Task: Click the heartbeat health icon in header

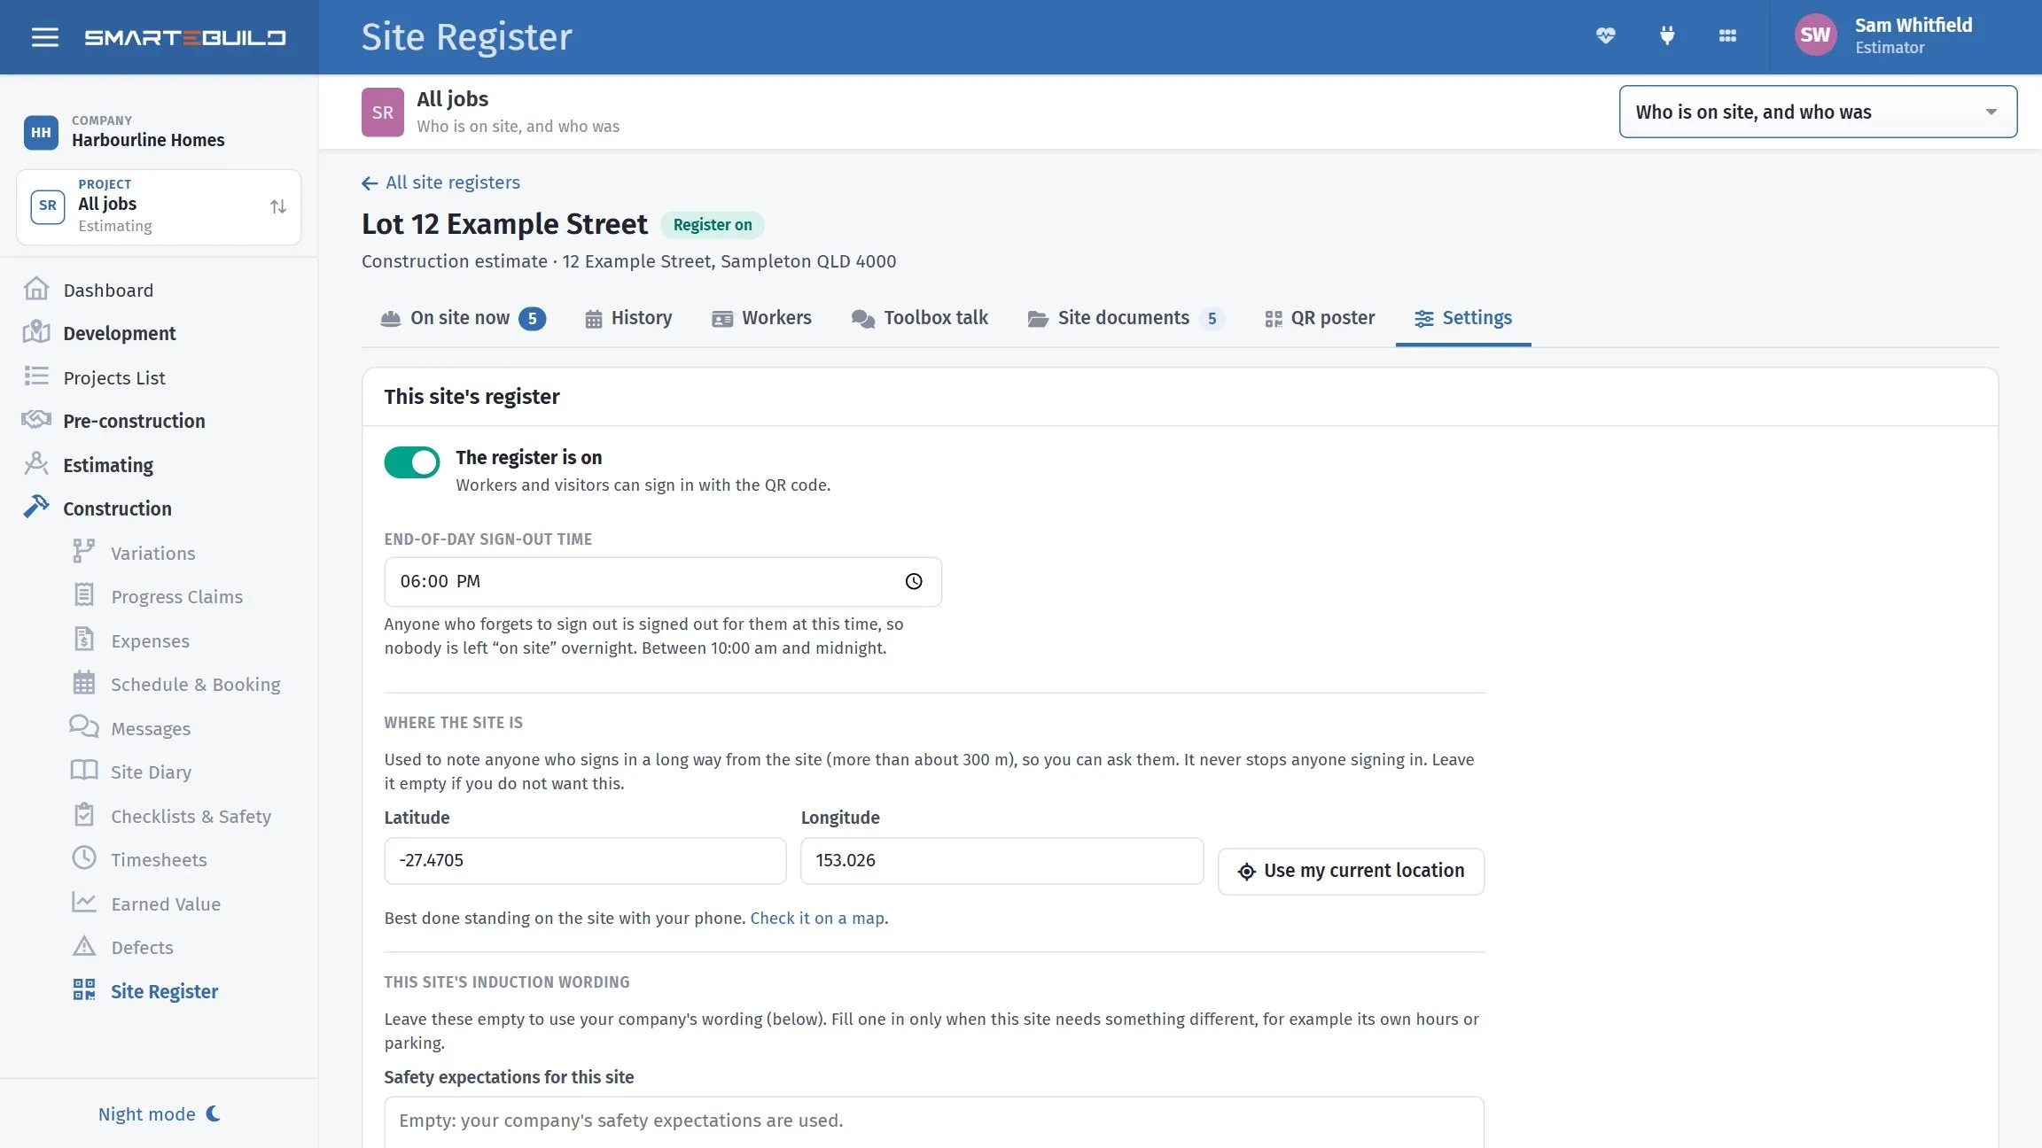Action: coord(1605,36)
